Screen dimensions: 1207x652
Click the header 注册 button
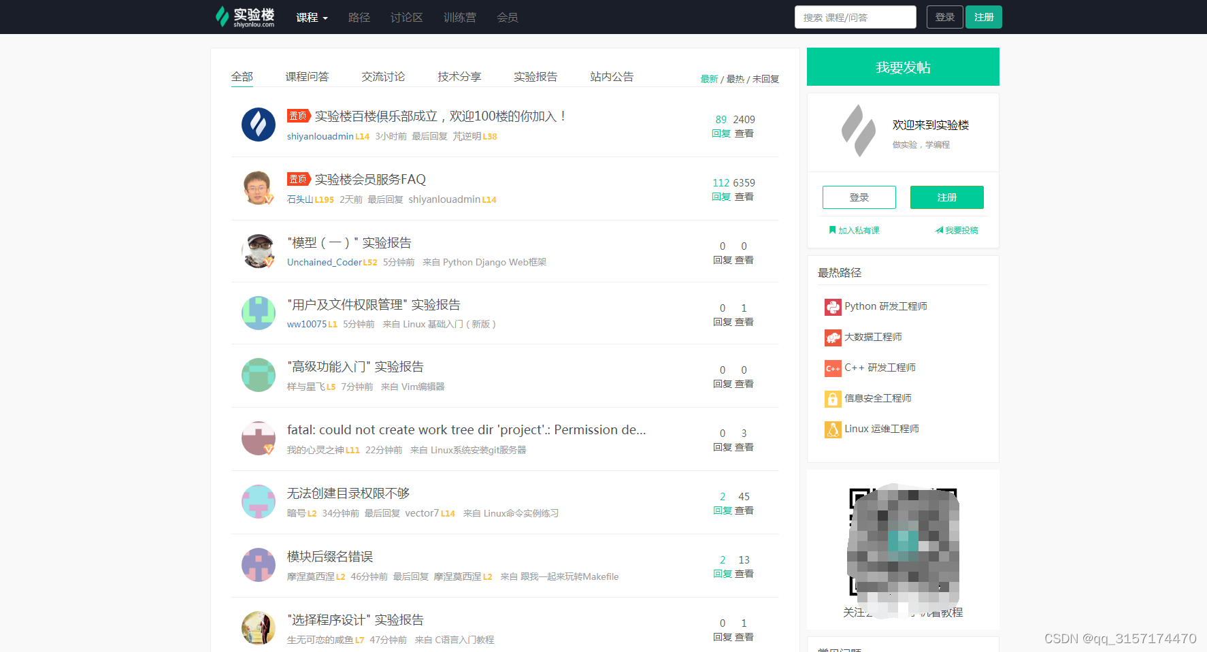[x=984, y=17]
